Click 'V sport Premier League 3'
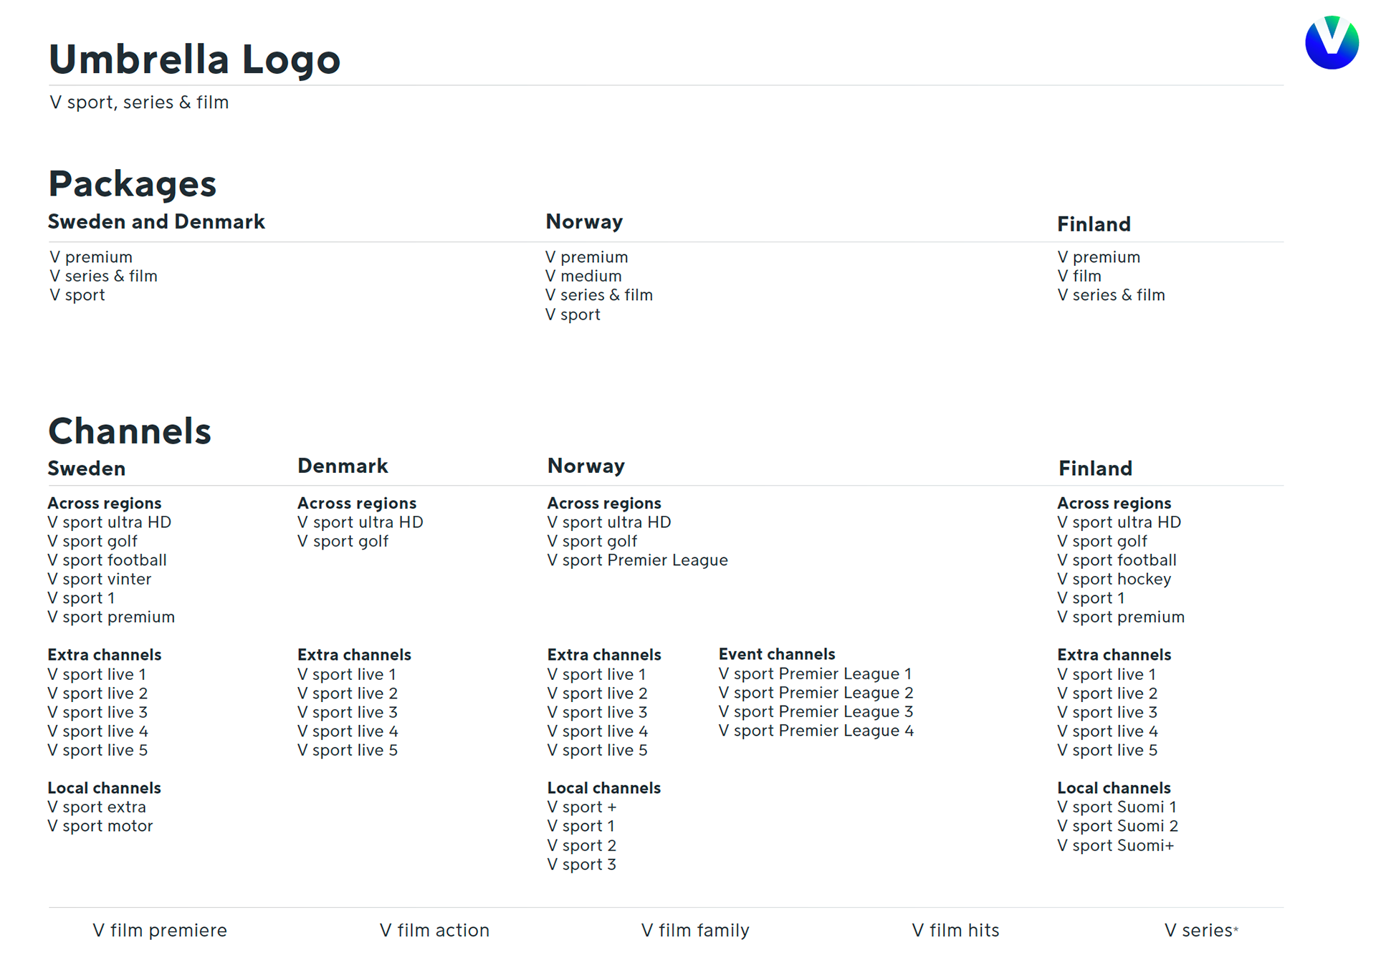This screenshot has height=960, width=1376. pyautogui.click(x=816, y=711)
